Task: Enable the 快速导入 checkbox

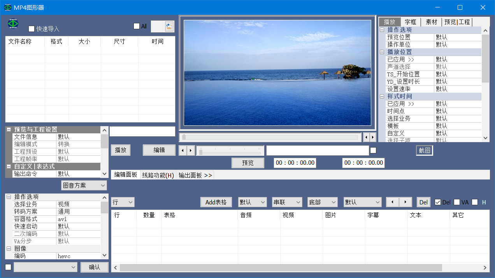Action: point(32,29)
